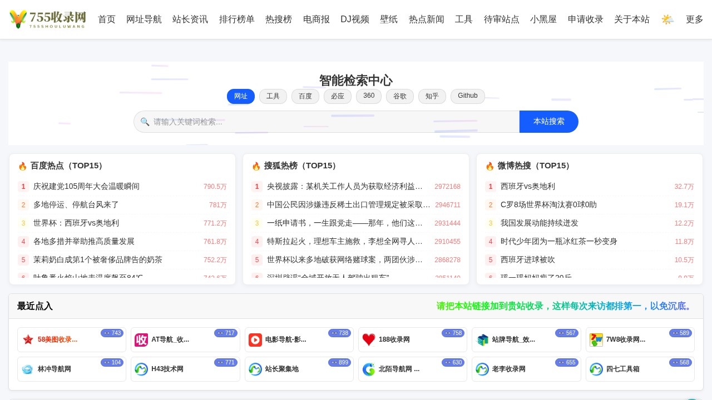712x400 pixels.
Task: Open the weather icon in navigation bar
Action: [667, 19]
